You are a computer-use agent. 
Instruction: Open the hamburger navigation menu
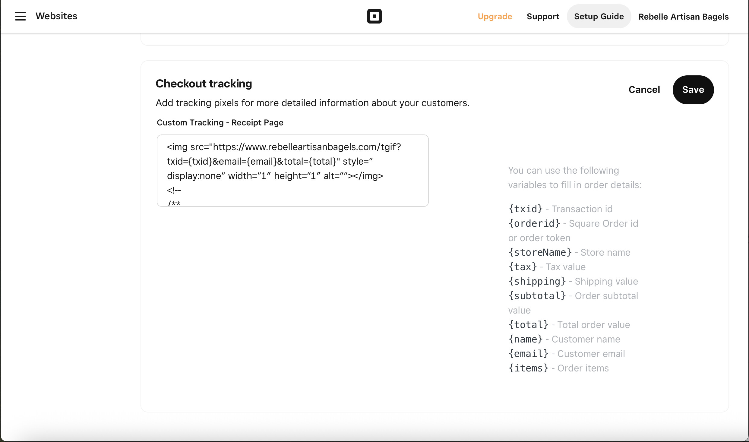pyautogui.click(x=21, y=16)
